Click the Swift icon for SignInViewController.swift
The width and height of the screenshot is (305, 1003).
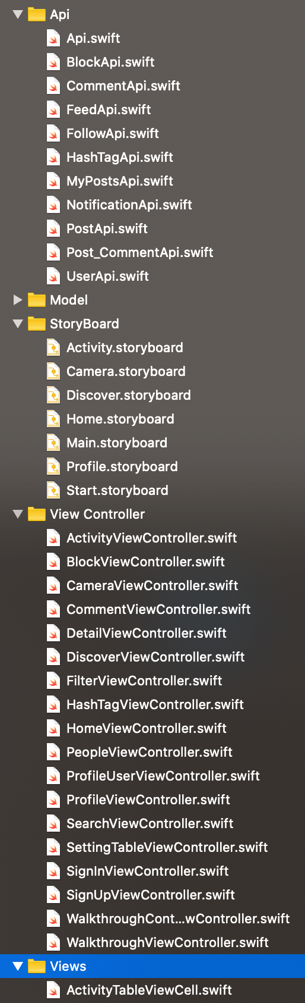pos(53,871)
